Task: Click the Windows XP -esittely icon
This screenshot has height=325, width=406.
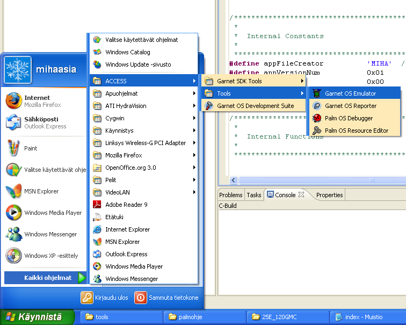Action: pos(13,255)
